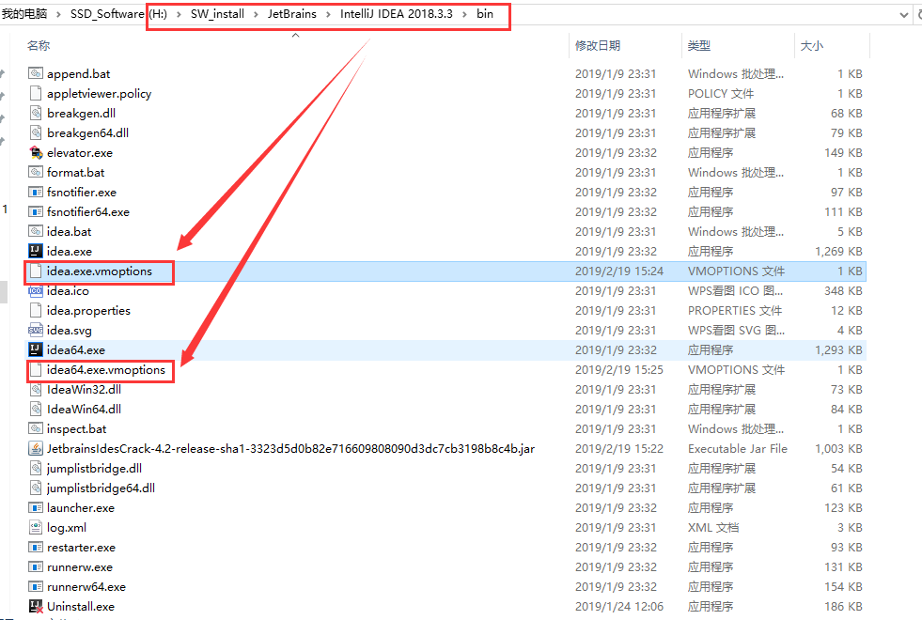Click the restarter.exe icon
This screenshot has height=620, width=922.
pyautogui.click(x=36, y=547)
